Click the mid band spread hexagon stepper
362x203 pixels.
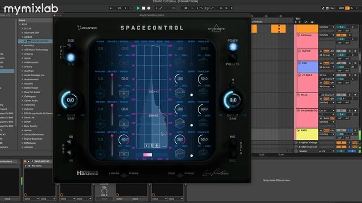(x=124, y=123)
